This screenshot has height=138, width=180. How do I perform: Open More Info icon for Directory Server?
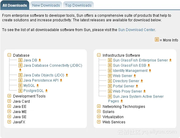click(x=110, y=81)
